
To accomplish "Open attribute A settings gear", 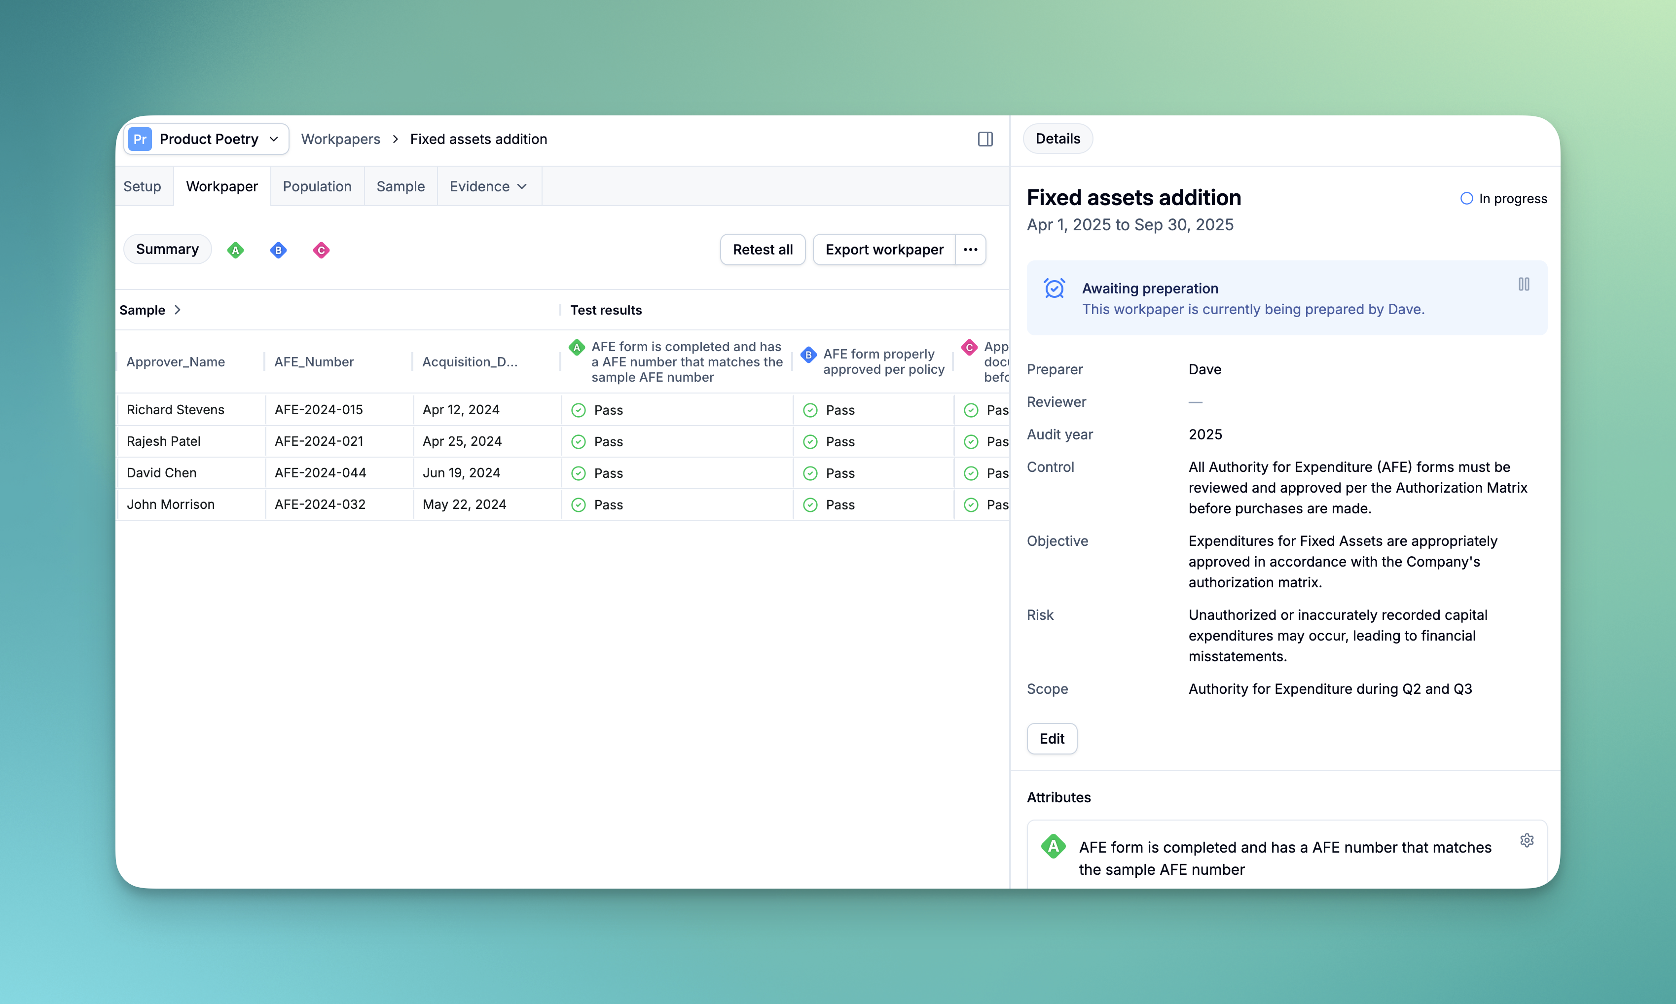I will 1527,840.
